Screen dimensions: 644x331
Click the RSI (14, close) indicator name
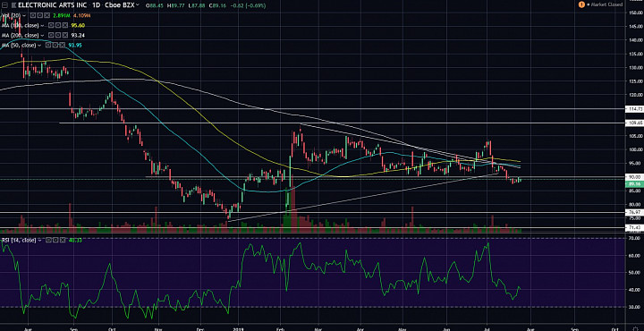(x=19, y=240)
